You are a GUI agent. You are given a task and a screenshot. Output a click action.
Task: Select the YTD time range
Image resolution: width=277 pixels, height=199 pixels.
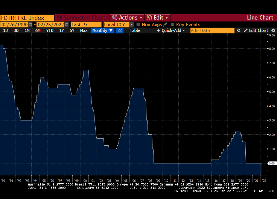(x=50, y=30)
